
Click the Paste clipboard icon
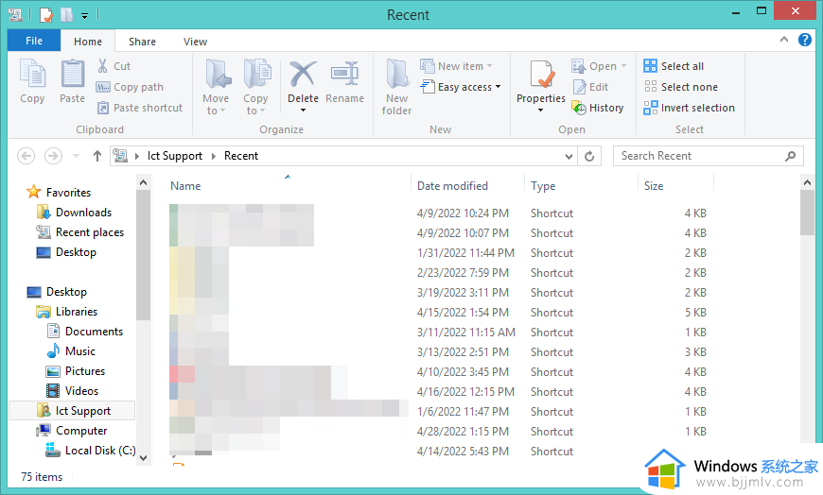click(x=73, y=74)
